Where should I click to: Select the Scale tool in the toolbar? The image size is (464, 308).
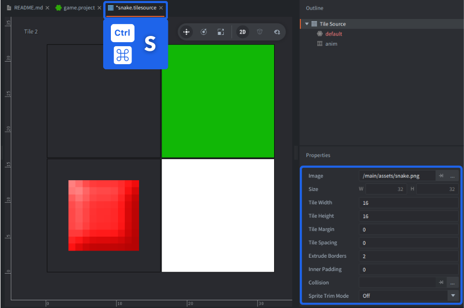(220, 31)
